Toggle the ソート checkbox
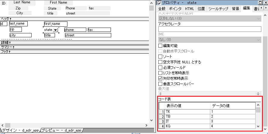 pos(160,57)
